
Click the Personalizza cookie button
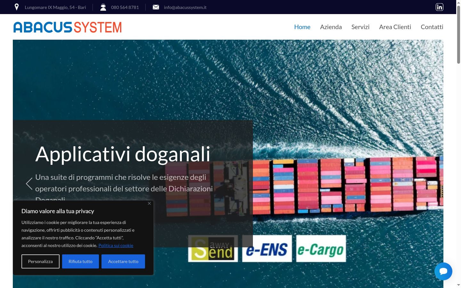point(40,261)
